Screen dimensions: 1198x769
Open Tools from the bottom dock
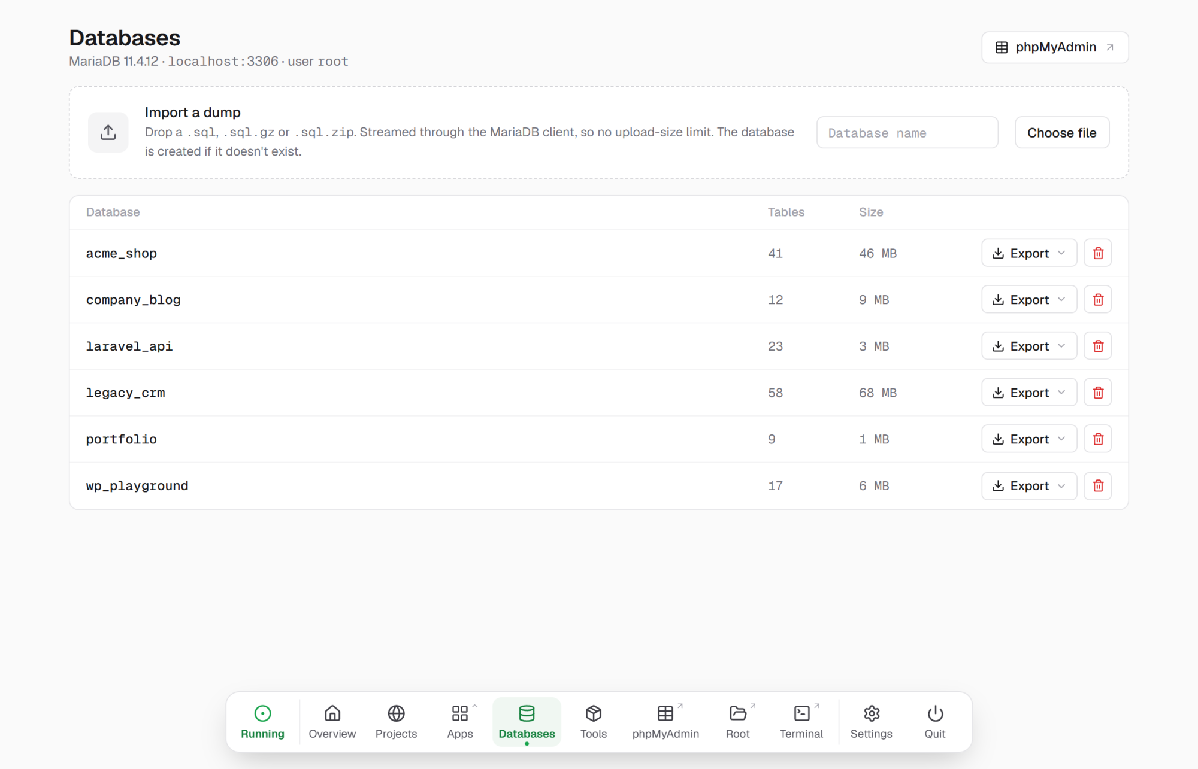click(594, 722)
